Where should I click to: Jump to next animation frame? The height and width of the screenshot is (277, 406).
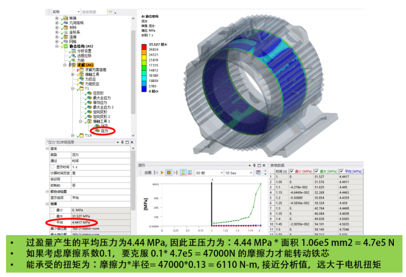[175, 173]
